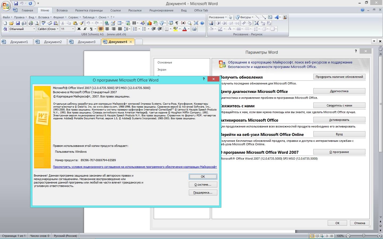This screenshot has width=383, height=239.
Task: Select the Line drawing tool
Action: tap(257, 17)
